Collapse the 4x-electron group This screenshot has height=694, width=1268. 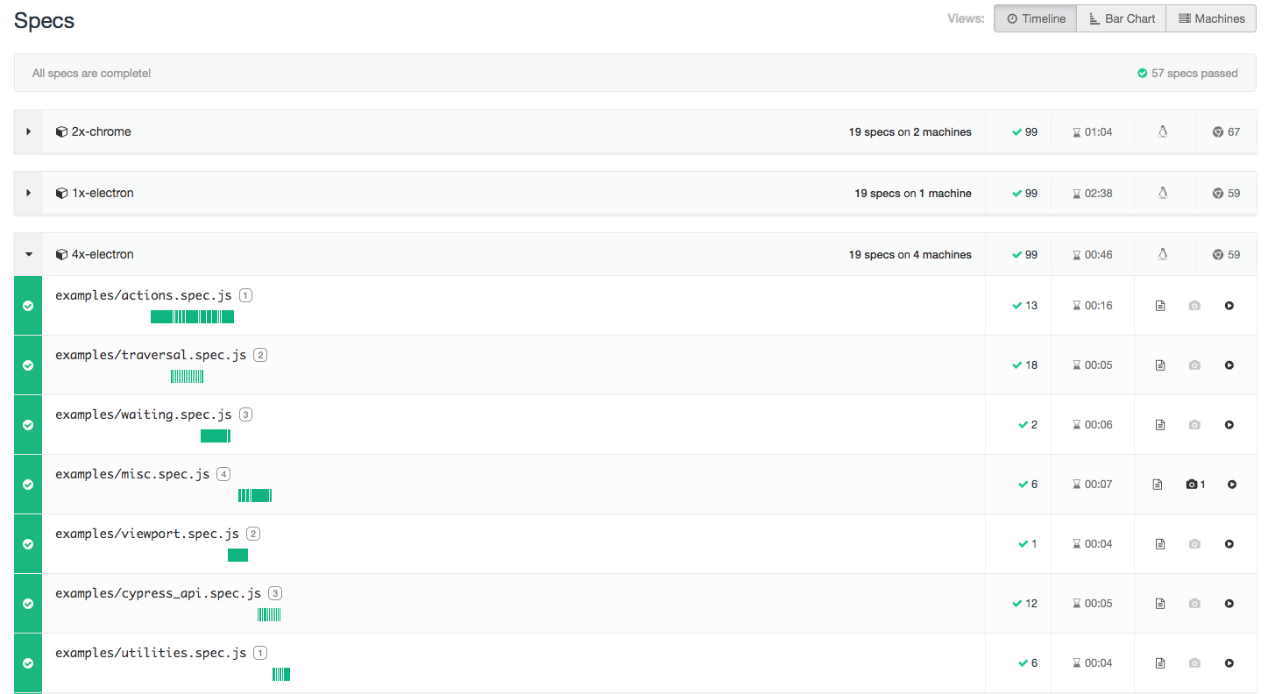click(28, 255)
